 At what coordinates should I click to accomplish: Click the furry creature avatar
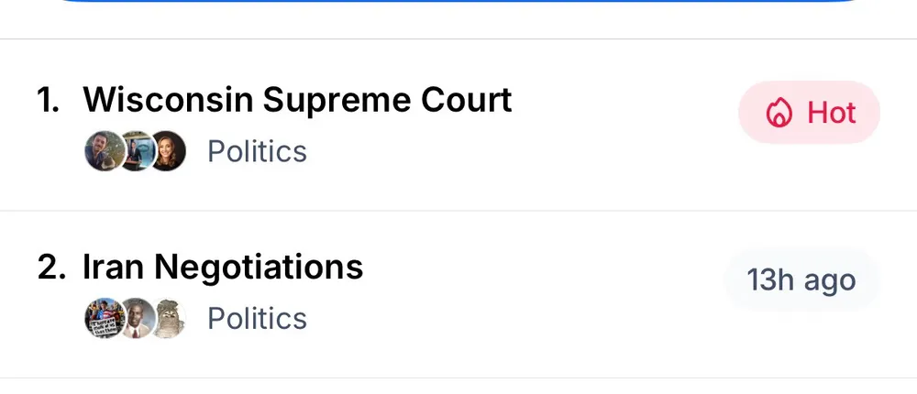(168, 318)
